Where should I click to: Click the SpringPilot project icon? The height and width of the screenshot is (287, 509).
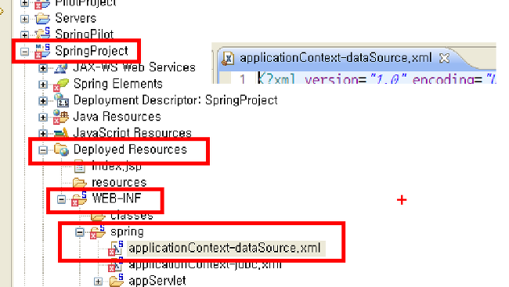point(42,34)
